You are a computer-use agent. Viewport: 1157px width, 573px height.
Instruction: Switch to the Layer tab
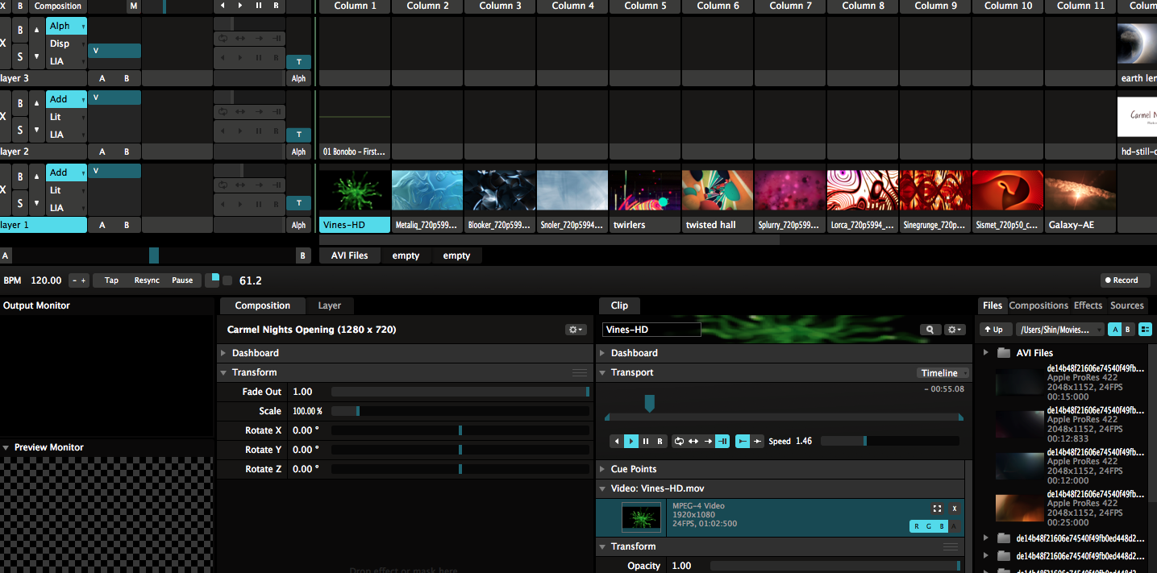[329, 305]
